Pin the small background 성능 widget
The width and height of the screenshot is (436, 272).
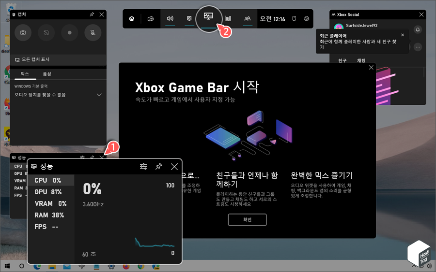(x=92, y=157)
